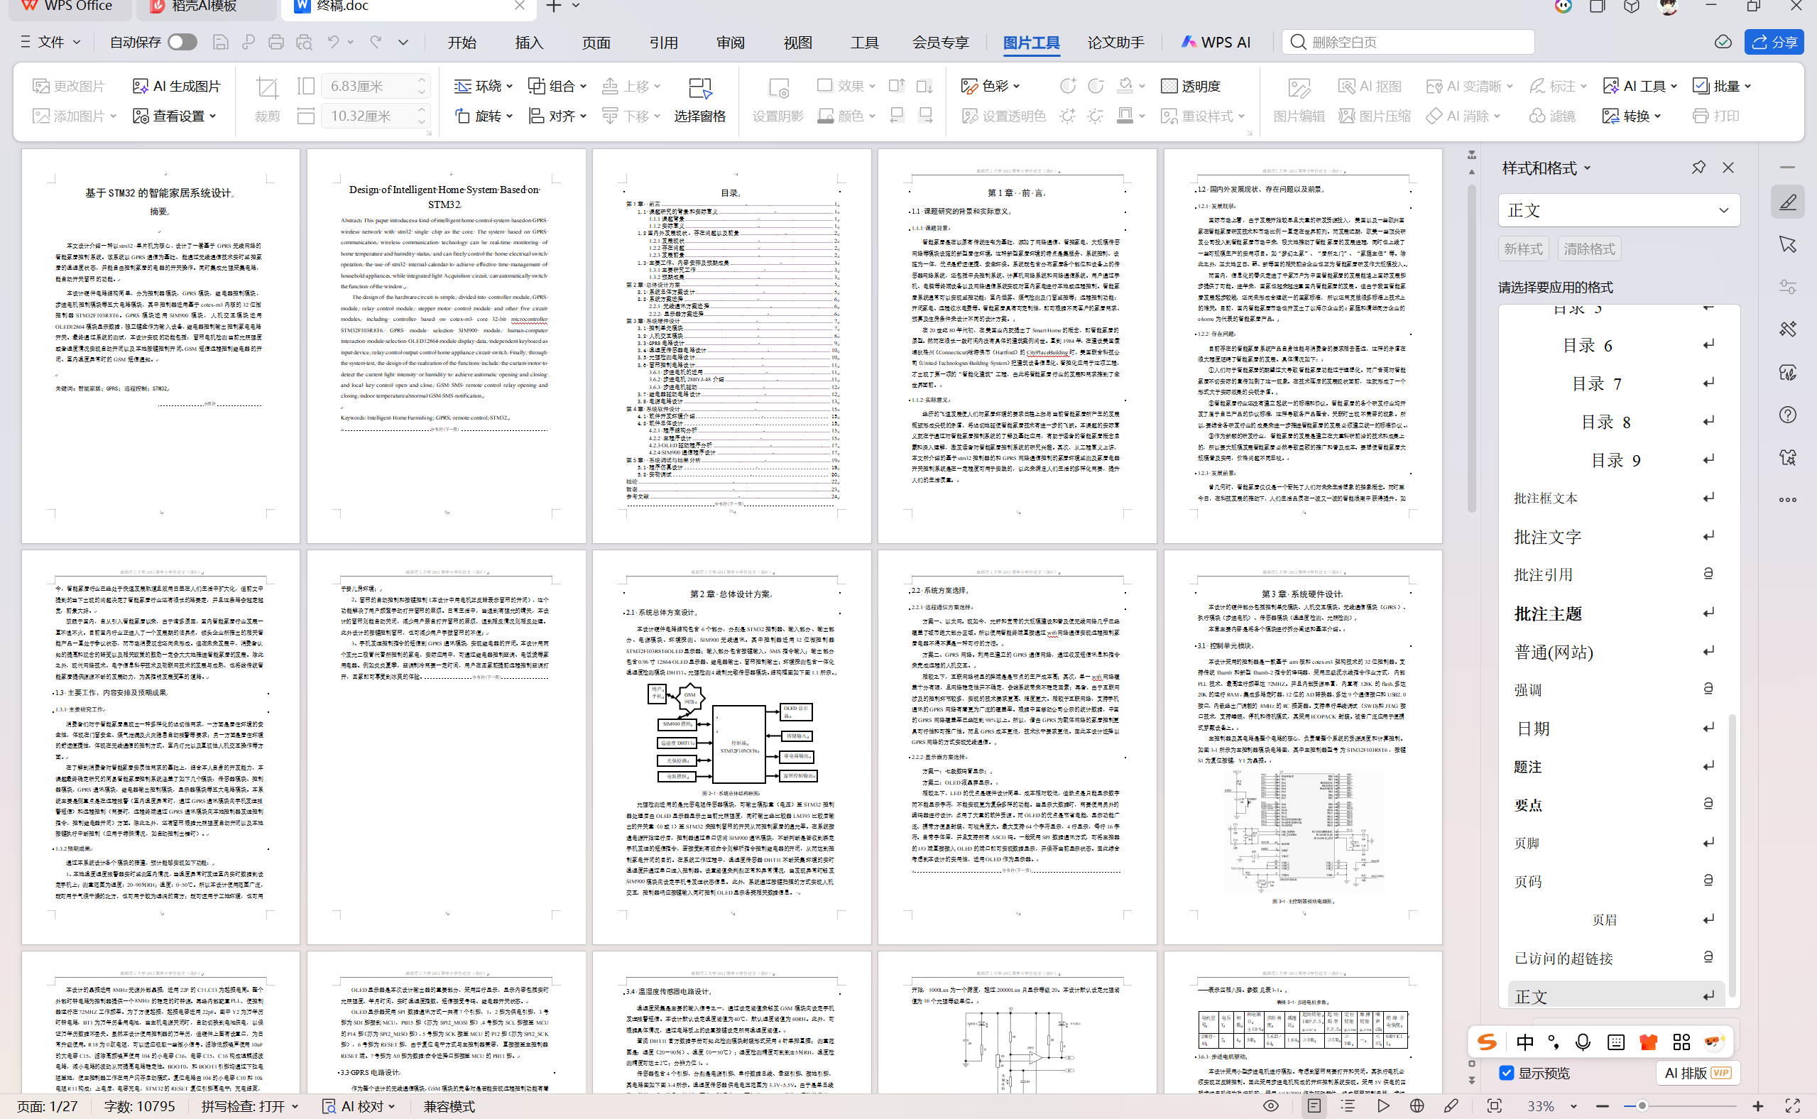Click the undo arrow icon
This screenshot has width=1817, height=1119.
click(334, 42)
